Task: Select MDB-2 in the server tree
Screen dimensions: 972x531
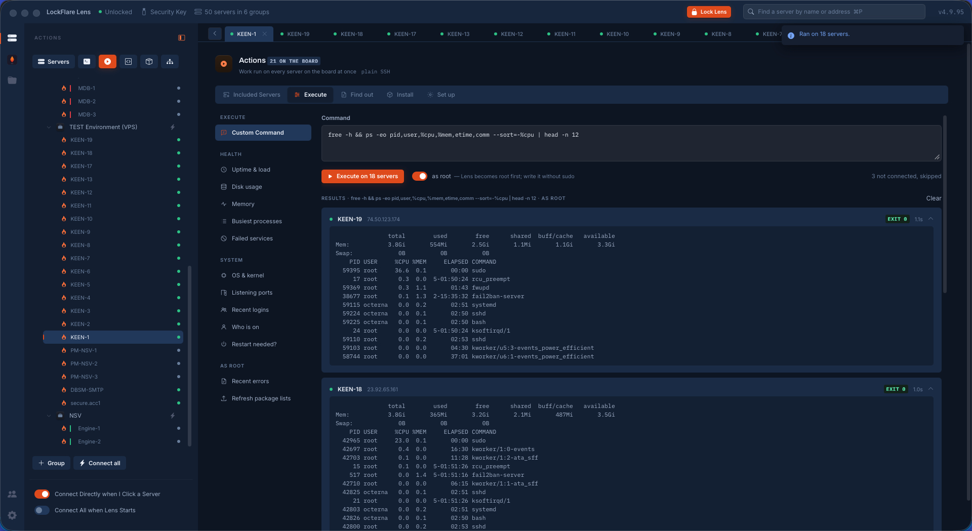Action: (x=113, y=101)
